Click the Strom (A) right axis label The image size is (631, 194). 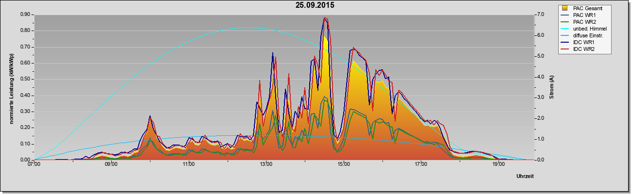tap(551, 87)
